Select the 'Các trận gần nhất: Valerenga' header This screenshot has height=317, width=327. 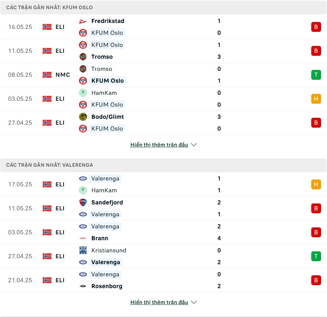coord(163,165)
